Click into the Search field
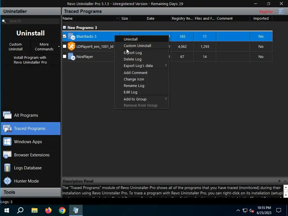The image size is (288, 216). [x=34, y=21]
